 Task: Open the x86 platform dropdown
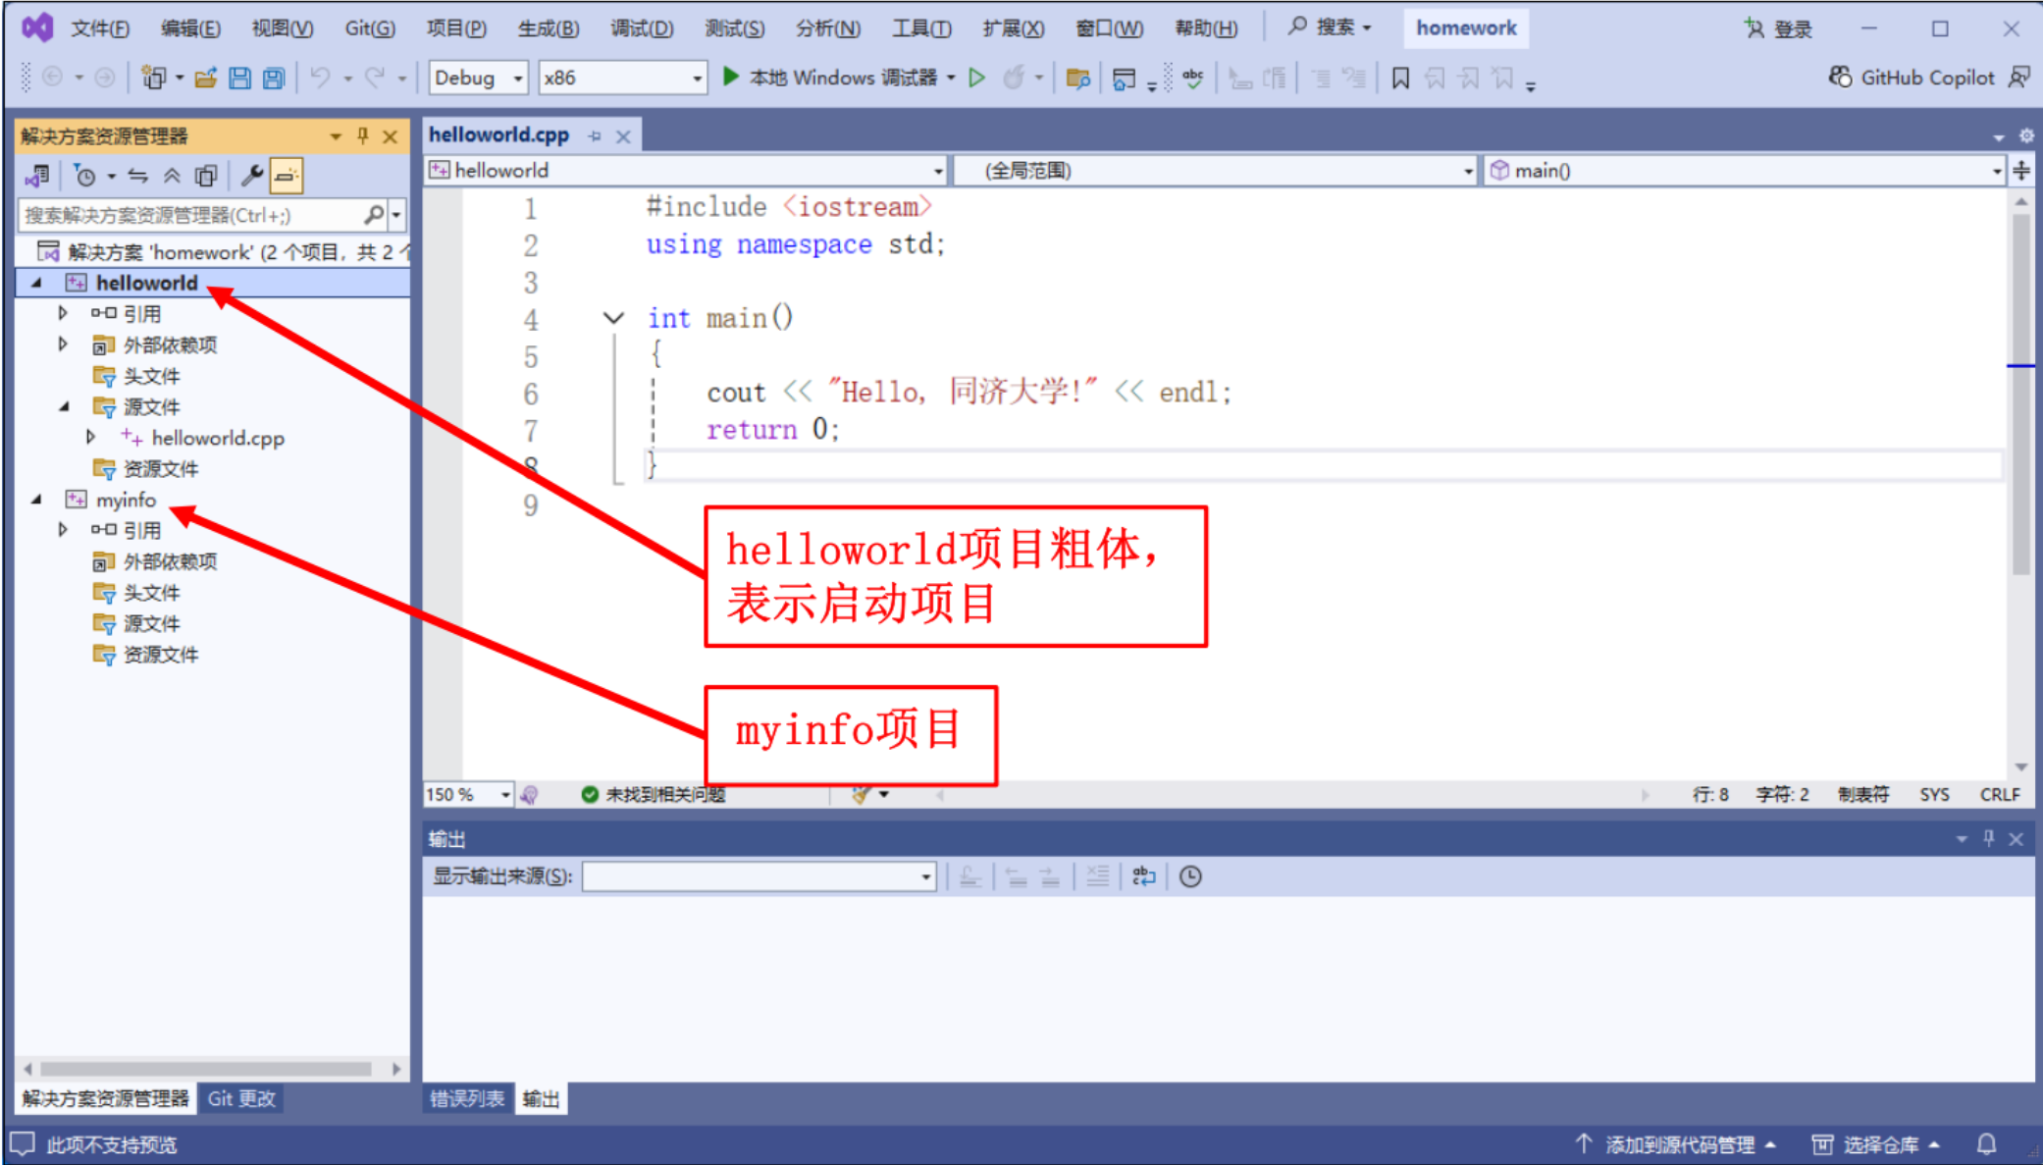coord(697,78)
